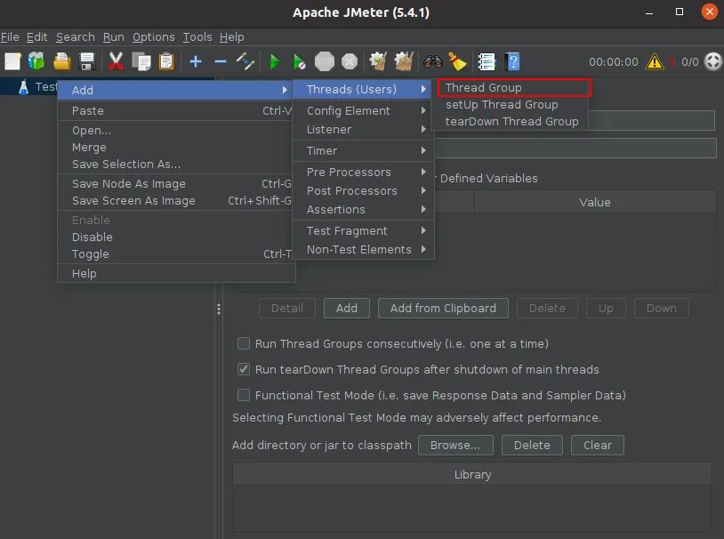
Task: Click the Save floppy disk icon
Action: [87, 61]
